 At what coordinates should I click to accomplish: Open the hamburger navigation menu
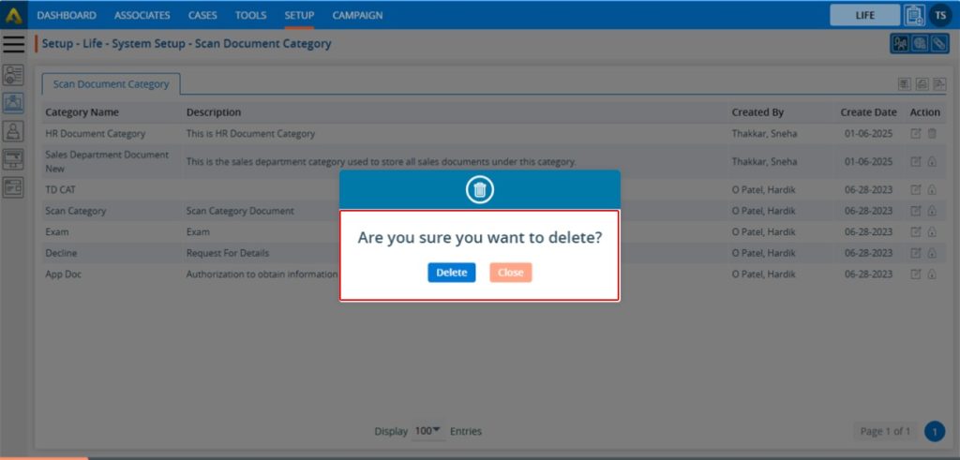pos(14,44)
